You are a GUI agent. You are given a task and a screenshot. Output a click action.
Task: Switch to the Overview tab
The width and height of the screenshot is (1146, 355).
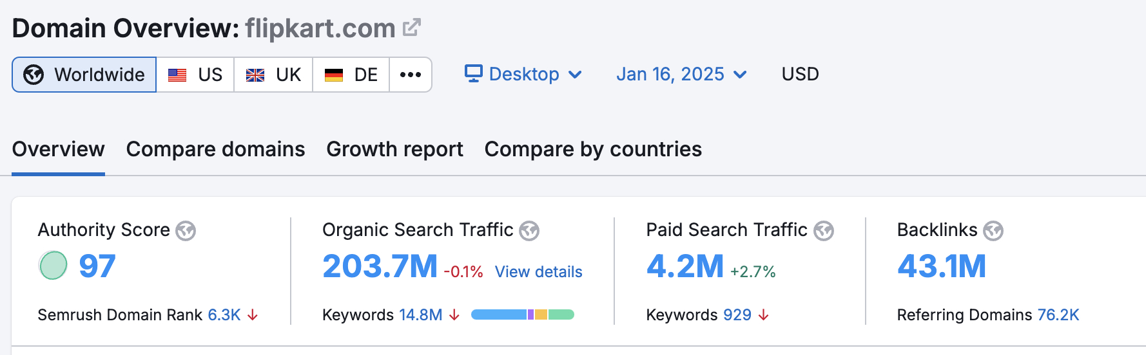coord(59,149)
